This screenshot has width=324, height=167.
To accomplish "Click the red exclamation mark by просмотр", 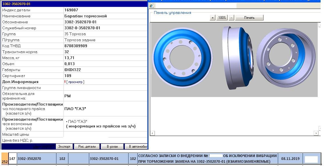I will click(x=65, y=82).
